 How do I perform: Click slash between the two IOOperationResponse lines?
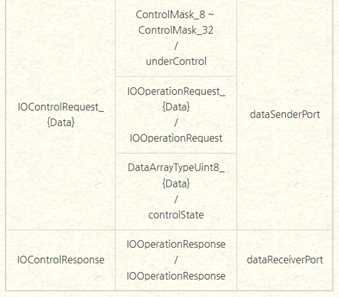click(176, 260)
